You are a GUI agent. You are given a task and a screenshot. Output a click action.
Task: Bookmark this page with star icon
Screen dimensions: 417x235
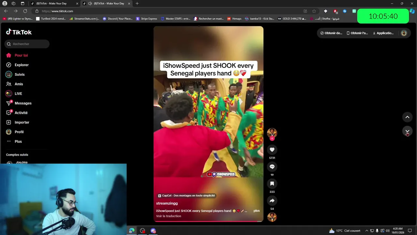tap(314, 11)
